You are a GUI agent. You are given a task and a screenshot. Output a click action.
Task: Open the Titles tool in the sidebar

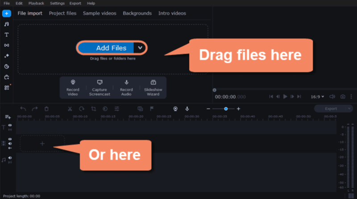[x=7, y=35]
